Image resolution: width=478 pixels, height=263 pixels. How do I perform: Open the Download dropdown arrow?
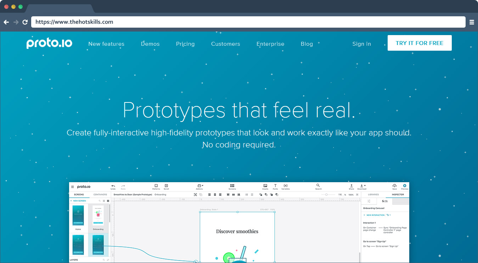pos(365,185)
